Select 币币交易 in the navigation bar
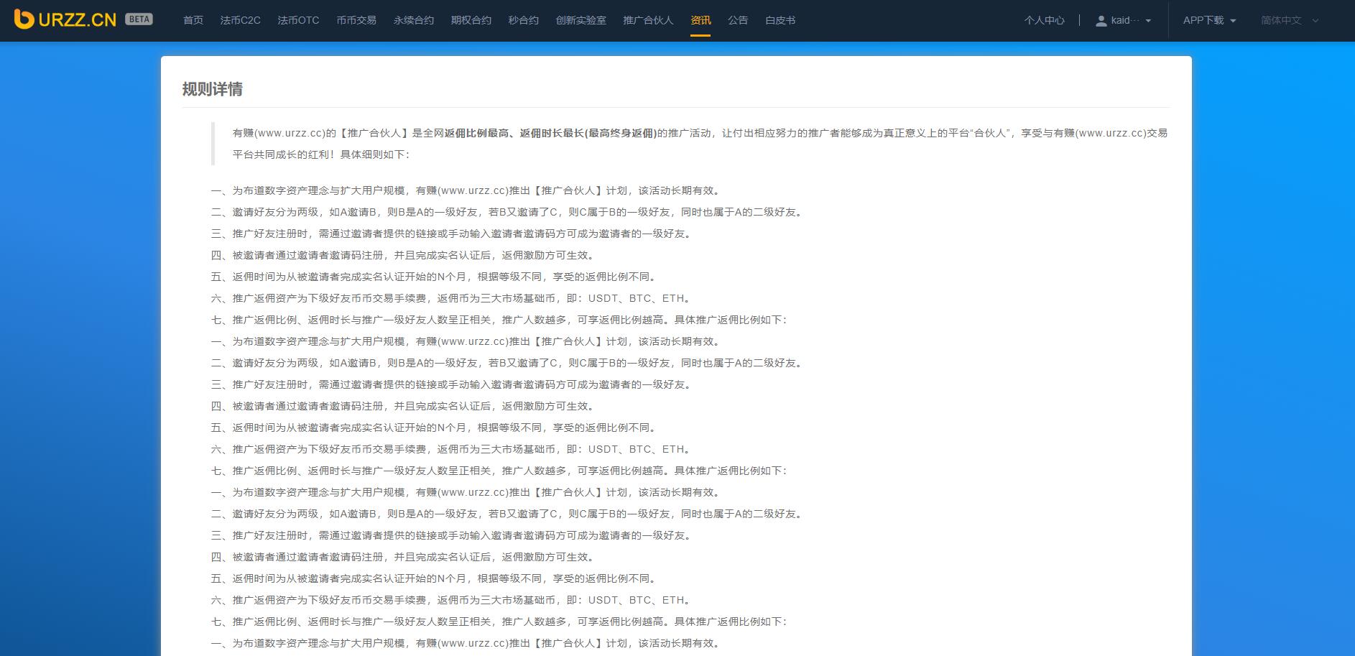This screenshot has height=656, width=1355. click(356, 20)
